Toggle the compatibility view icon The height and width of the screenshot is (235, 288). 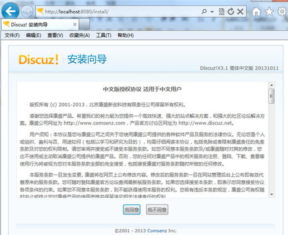click(221, 12)
